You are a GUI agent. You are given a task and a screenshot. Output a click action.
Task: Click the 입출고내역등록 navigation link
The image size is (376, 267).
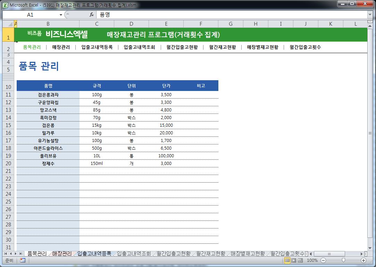[97, 47]
